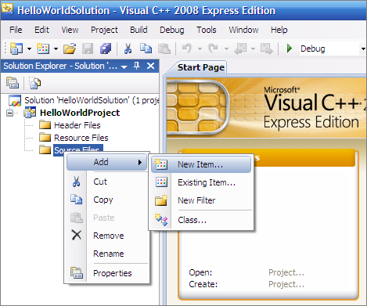Toggle auto-hide pin on Solution Explorer
The height and width of the screenshot is (306, 367).
click(x=137, y=66)
